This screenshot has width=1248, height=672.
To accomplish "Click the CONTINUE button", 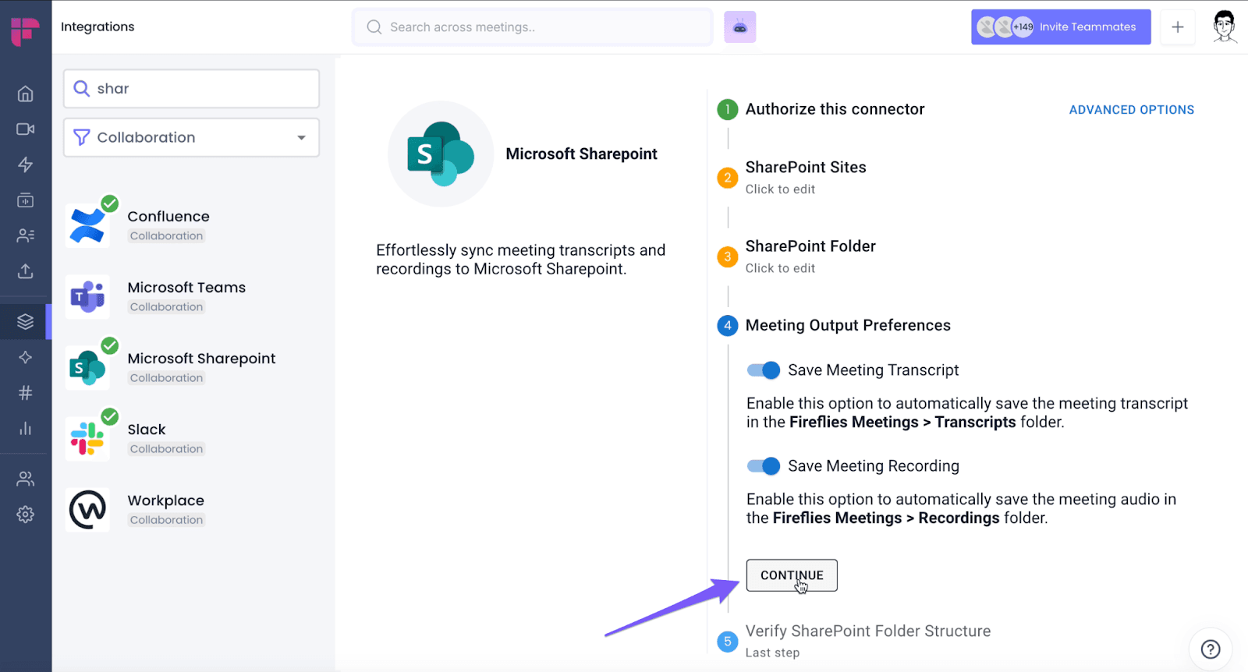I will coord(792,575).
